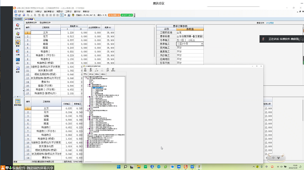
Task: Open the Windows Start menu
Action: 118,167
